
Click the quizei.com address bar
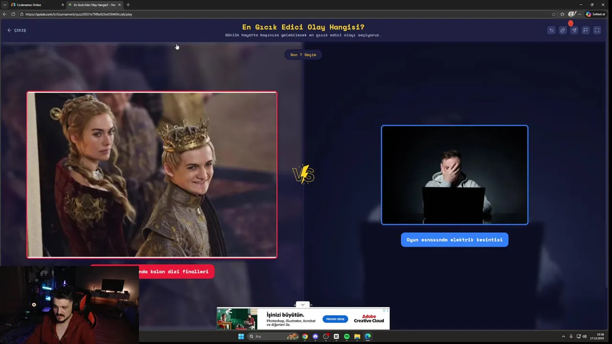point(287,14)
